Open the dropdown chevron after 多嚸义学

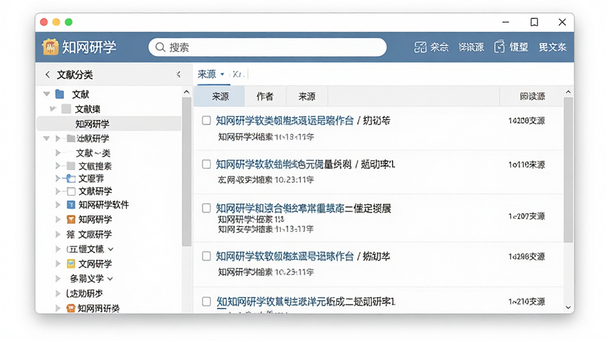[x=110, y=279]
